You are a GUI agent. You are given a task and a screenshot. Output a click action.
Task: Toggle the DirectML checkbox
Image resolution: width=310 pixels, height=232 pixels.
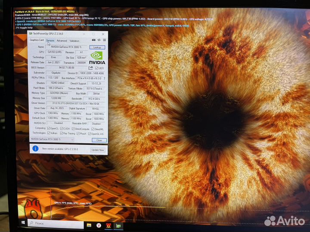coord(93,129)
